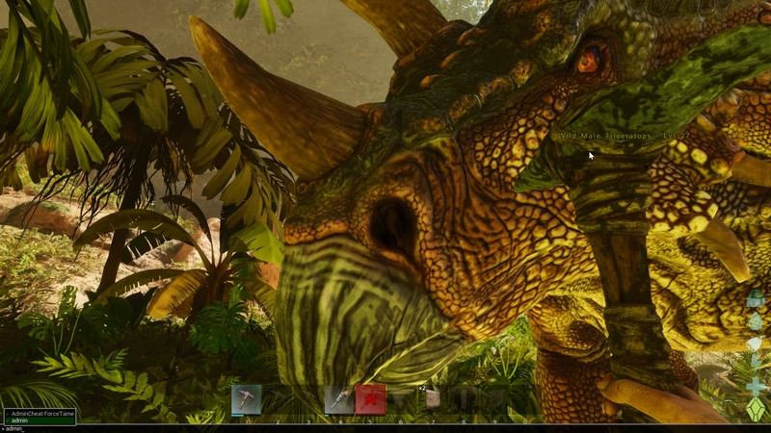Select the spear in hotbar slot 4

[x=339, y=399]
